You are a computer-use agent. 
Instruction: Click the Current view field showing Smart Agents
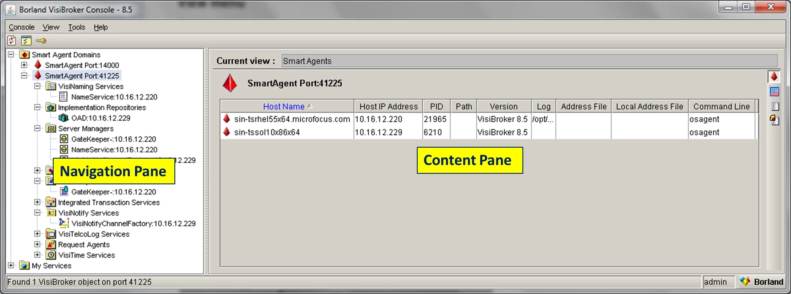click(x=529, y=61)
